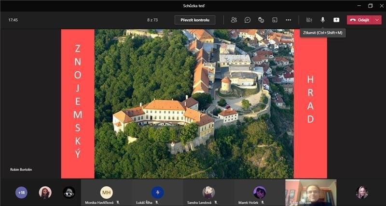386x206 pixels.
Task: Click the slide counter 8 z 73
Action: (x=152, y=20)
